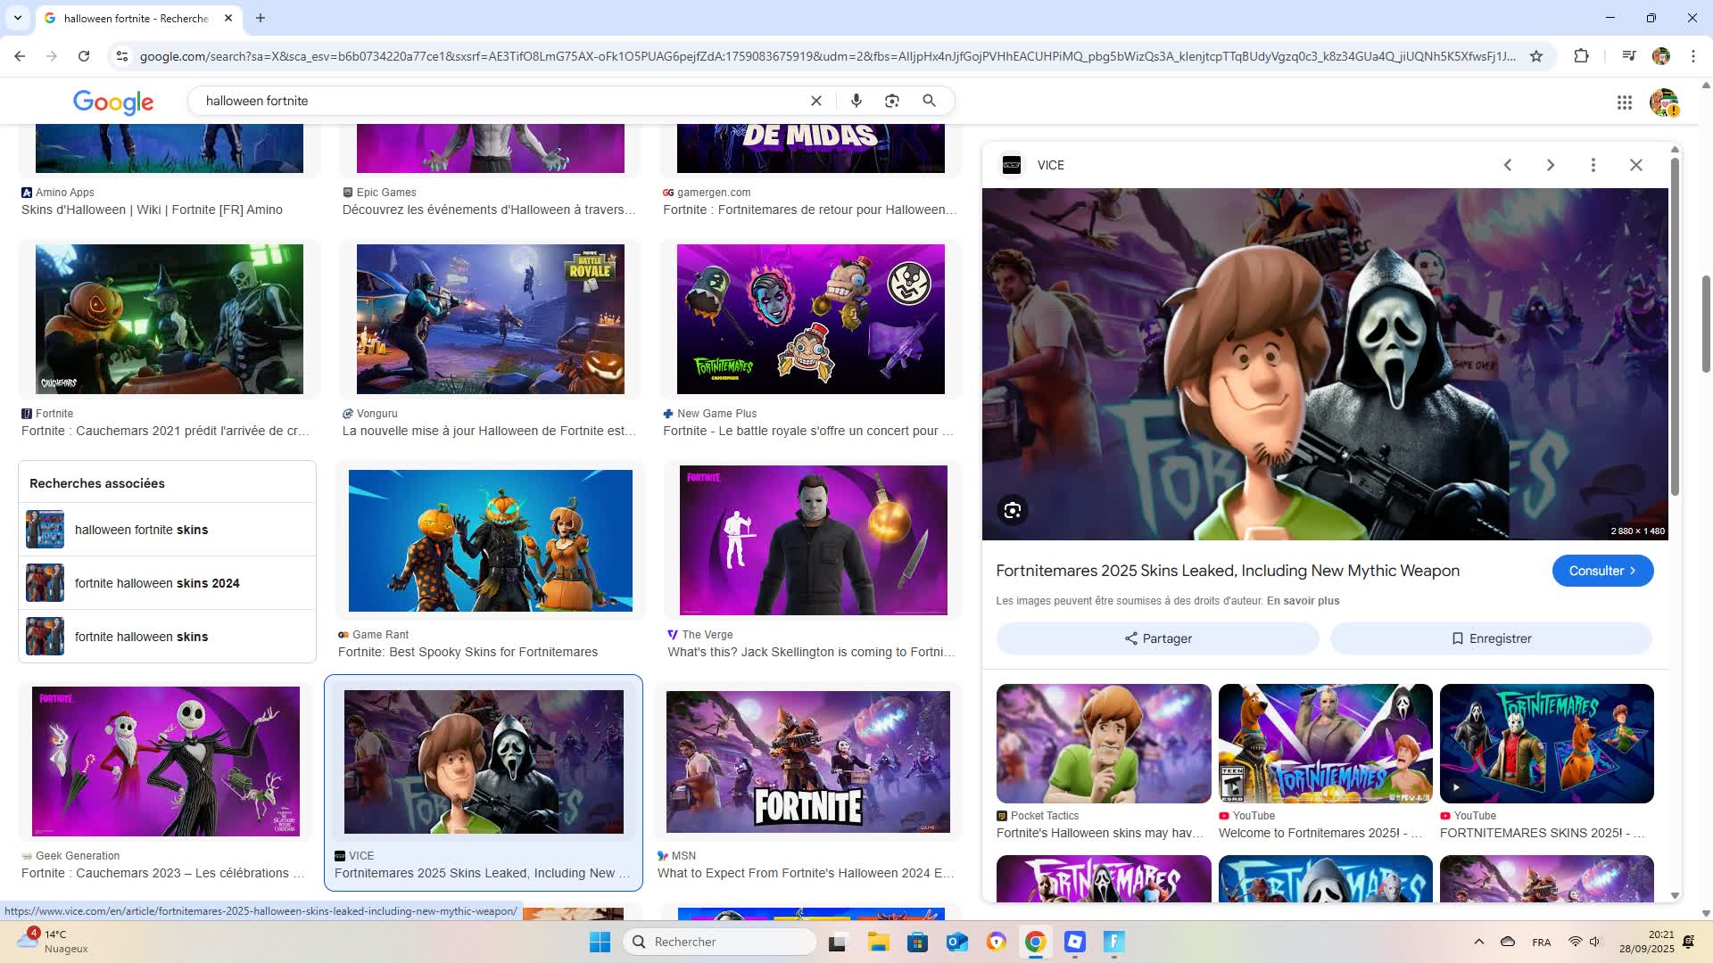The image size is (1713, 963).
Task: Go to previous image in preview
Action: point(1508,165)
